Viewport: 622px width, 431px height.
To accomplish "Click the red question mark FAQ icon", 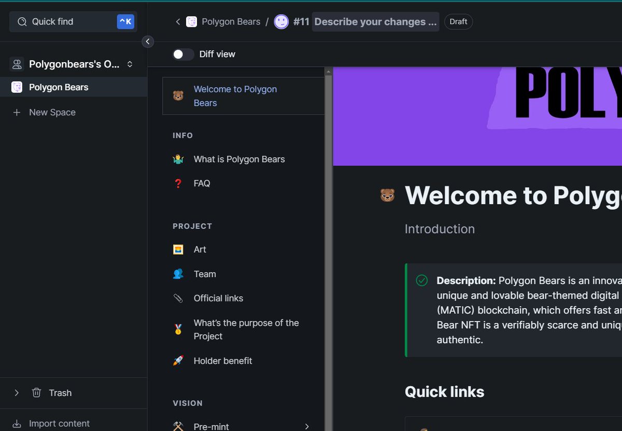I will pyautogui.click(x=178, y=183).
